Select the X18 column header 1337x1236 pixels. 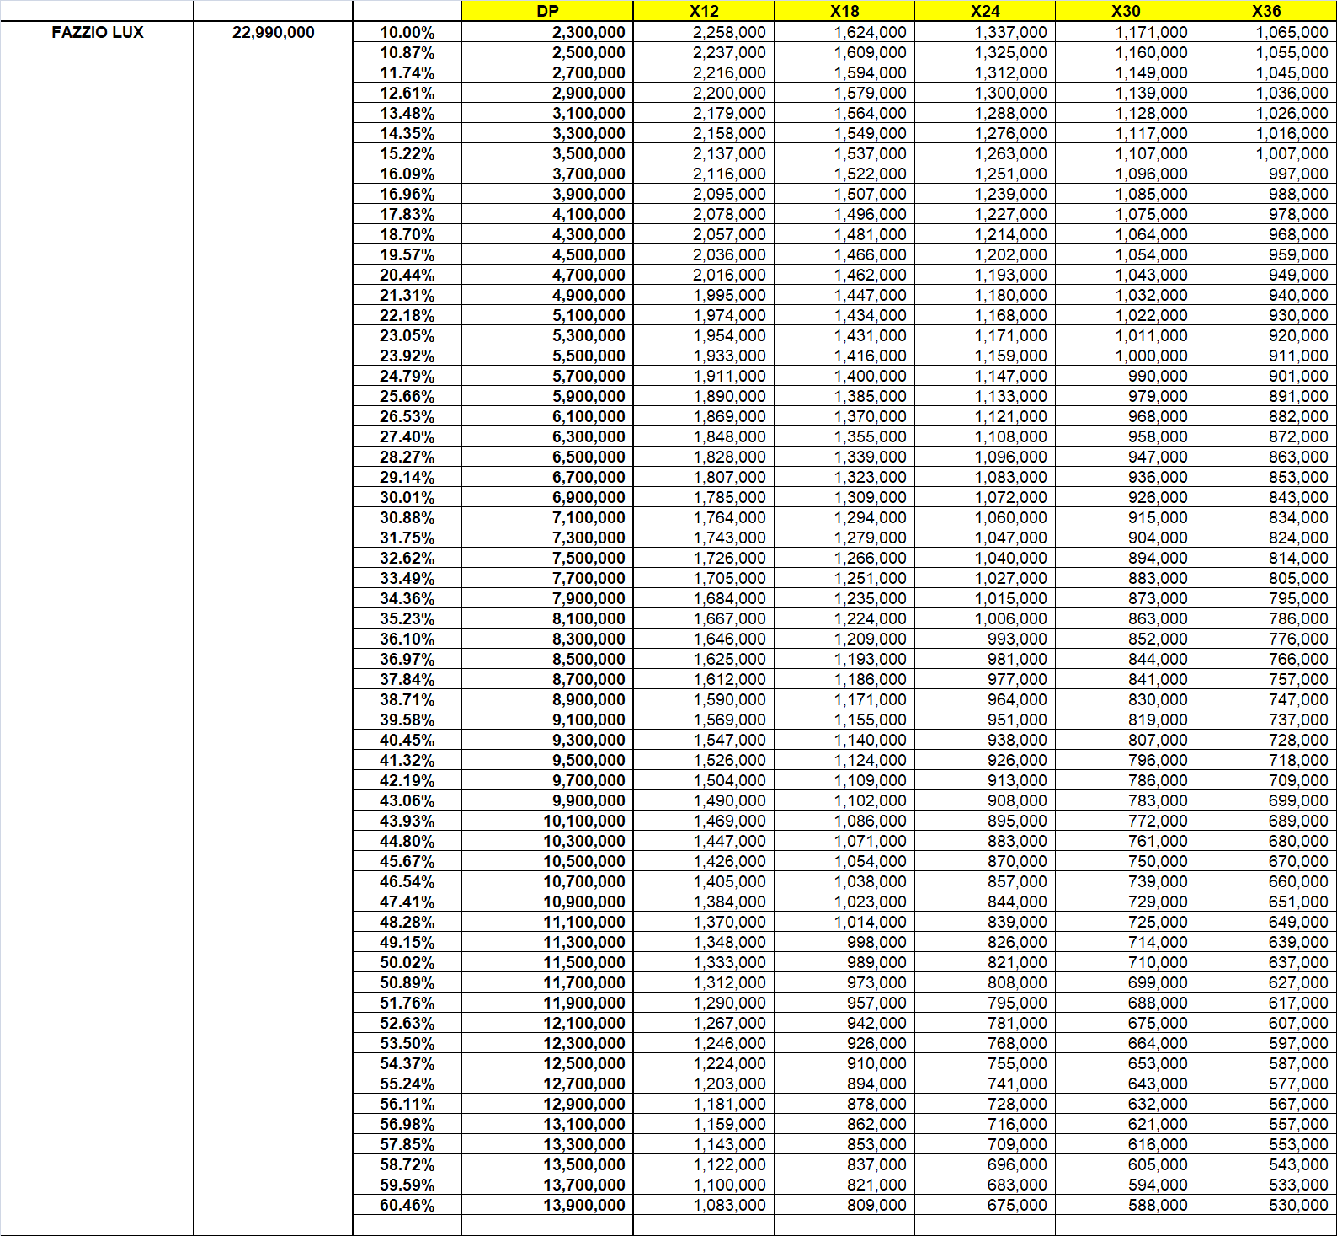[844, 11]
